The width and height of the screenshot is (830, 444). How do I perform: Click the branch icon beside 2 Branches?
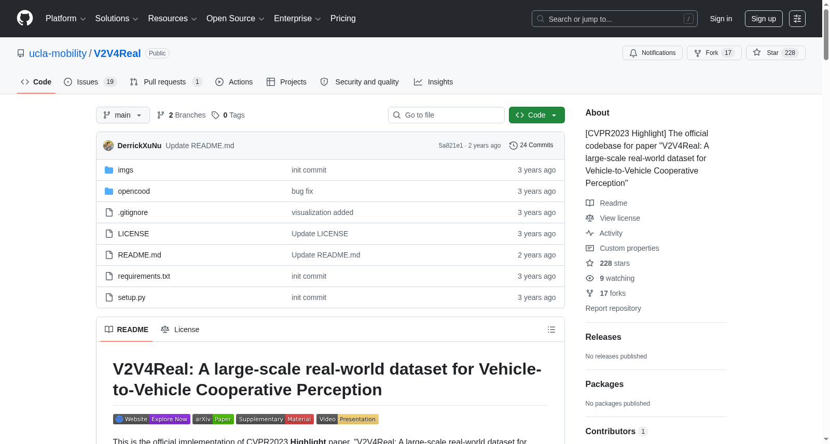coord(161,115)
